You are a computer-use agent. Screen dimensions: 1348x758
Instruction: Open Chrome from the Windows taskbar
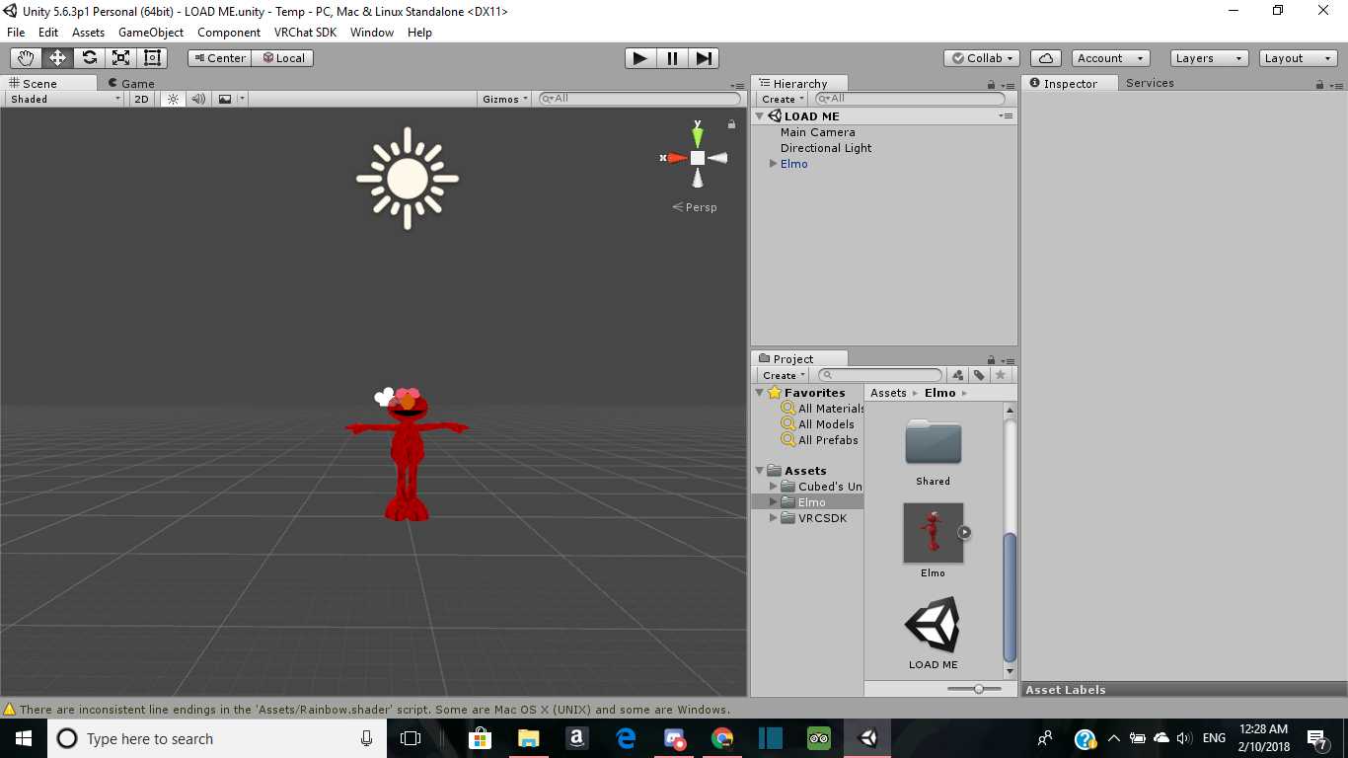tap(722, 738)
